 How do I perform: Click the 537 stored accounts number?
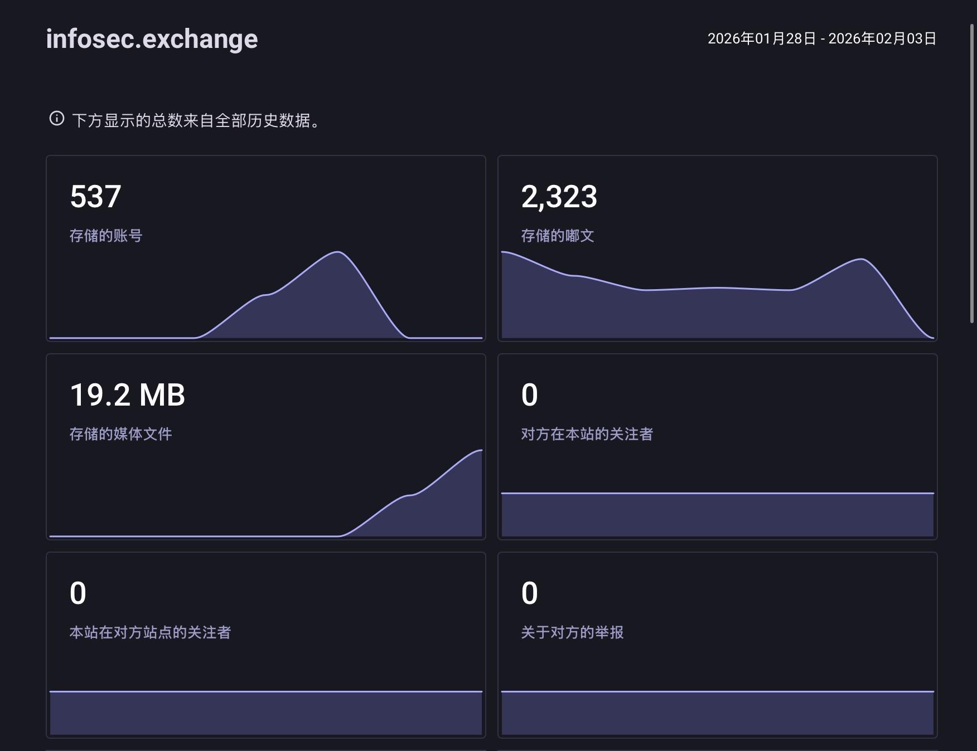tap(95, 197)
